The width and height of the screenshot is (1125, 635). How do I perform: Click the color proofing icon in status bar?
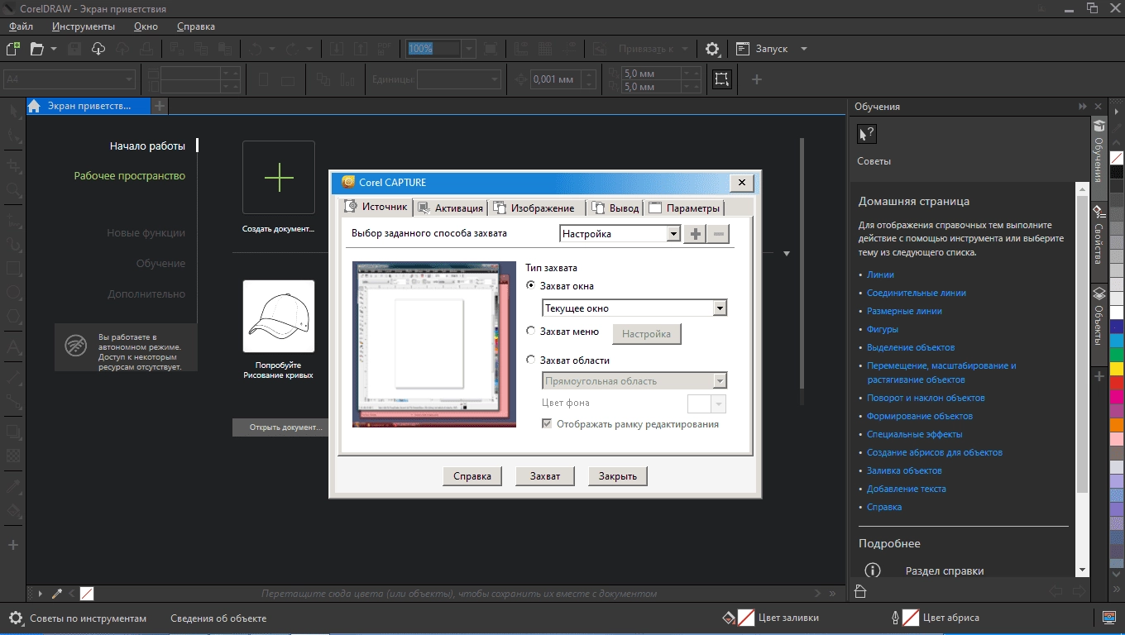click(1111, 618)
